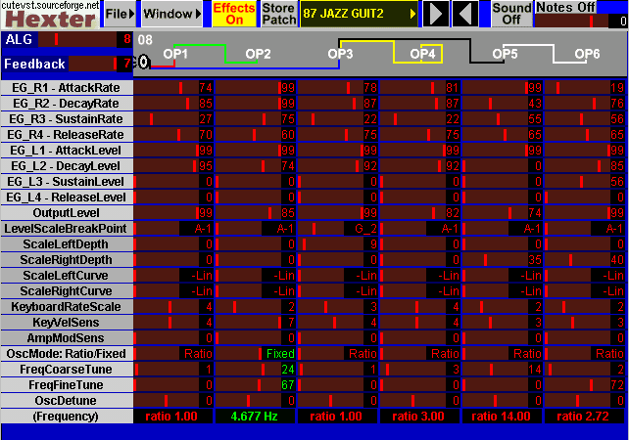Click the (Frequency) row label
The image size is (629, 440).
tap(67, 416)
